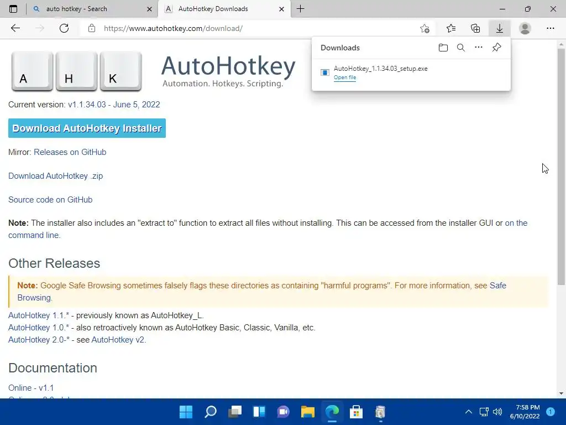Open the Favorites list icon
This screenshot has height=425, width=566.
[451, 28]
